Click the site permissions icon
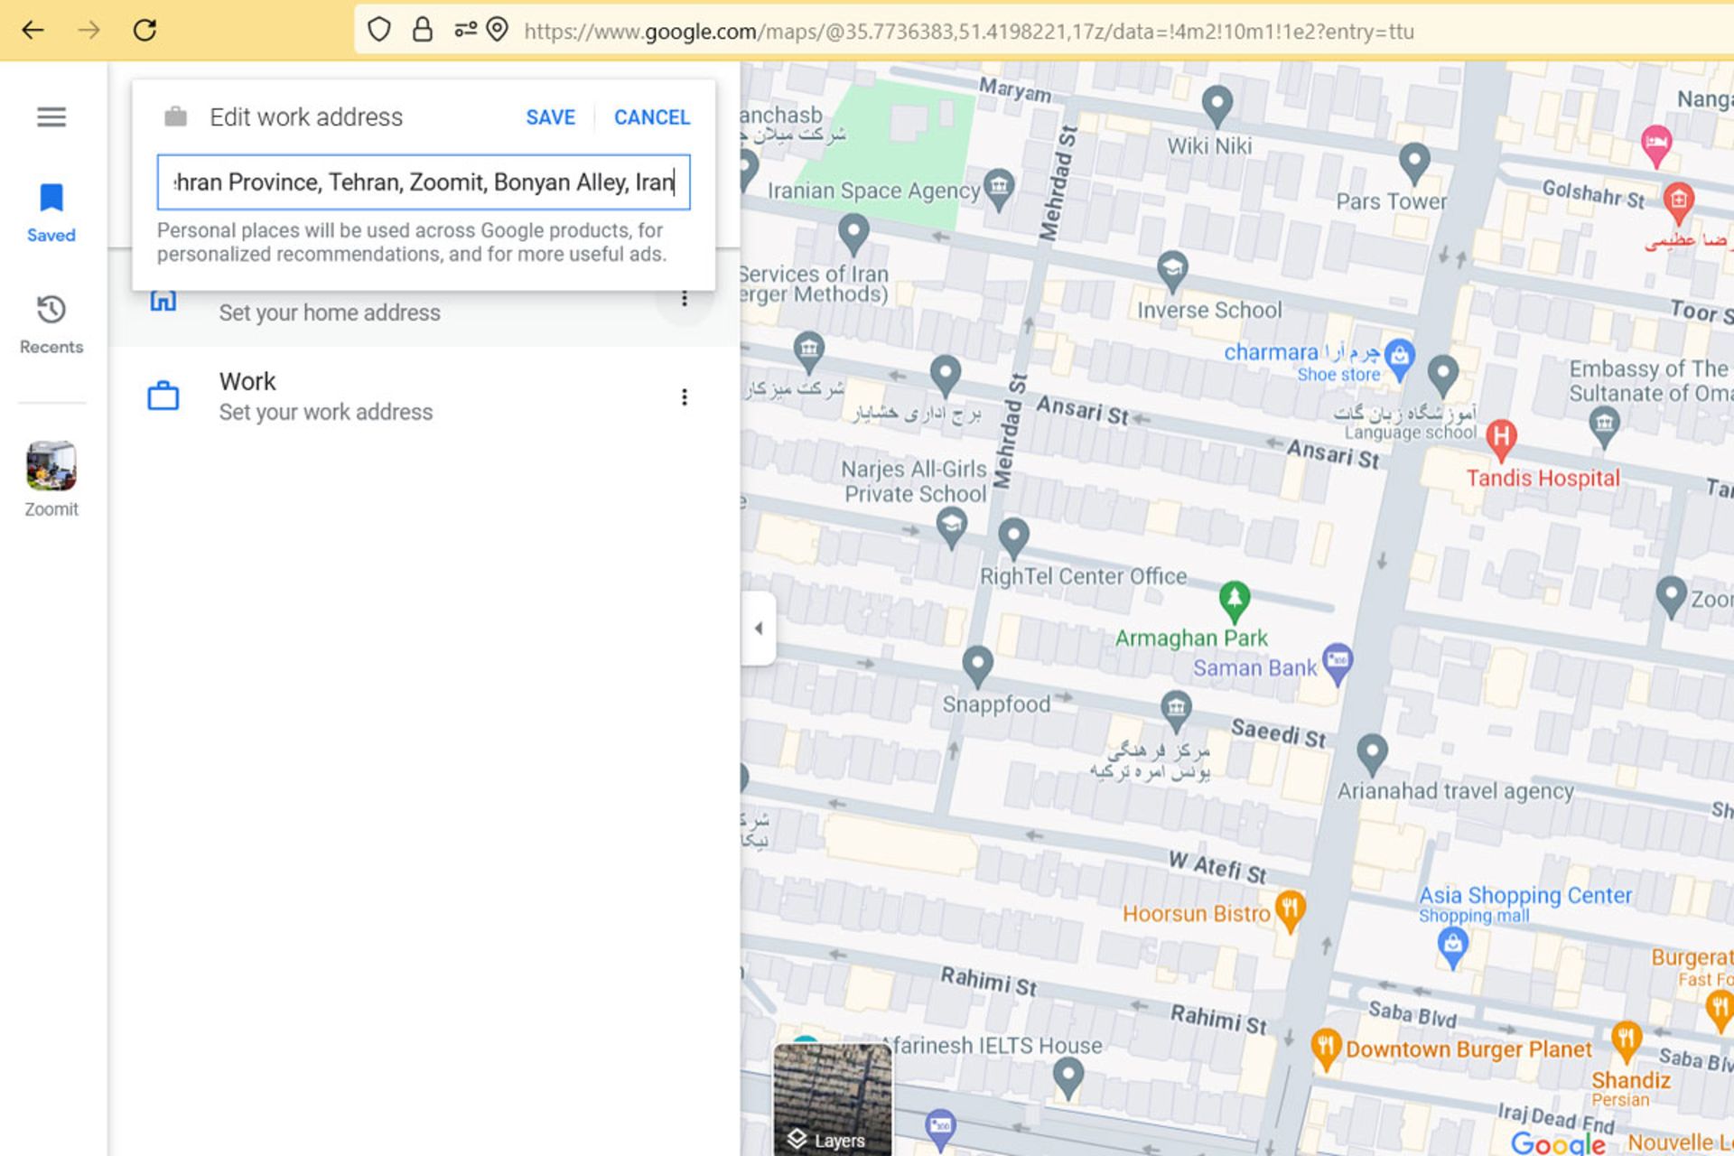1734x1156 pixels. point(465,30)
